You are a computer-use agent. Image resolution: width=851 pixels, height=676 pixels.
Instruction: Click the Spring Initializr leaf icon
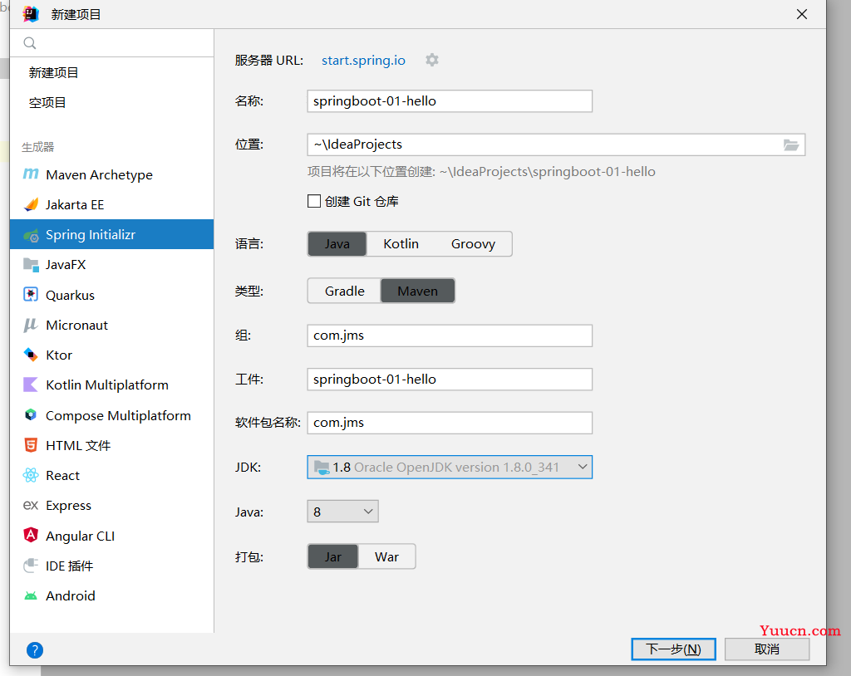point(31,235)
